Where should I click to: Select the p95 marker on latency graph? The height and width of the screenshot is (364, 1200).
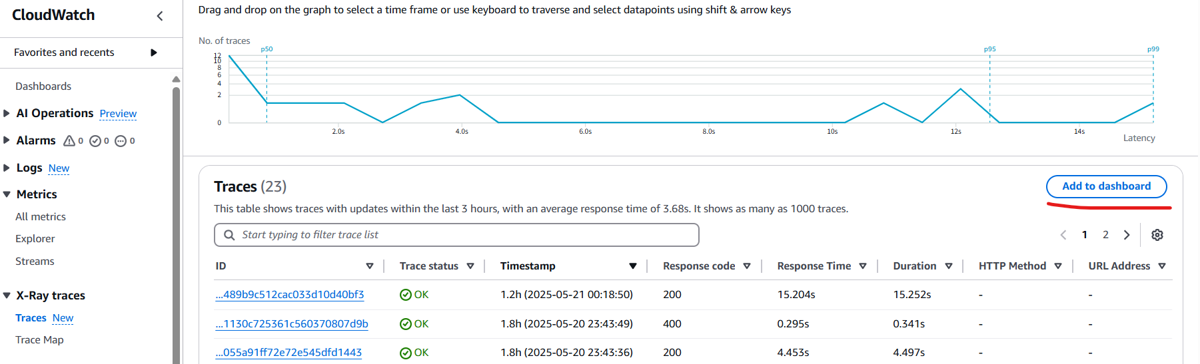tap(990, 49)
